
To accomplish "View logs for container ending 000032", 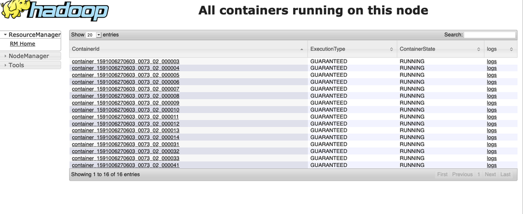I will pyautogui.click(x=492, y=151).
